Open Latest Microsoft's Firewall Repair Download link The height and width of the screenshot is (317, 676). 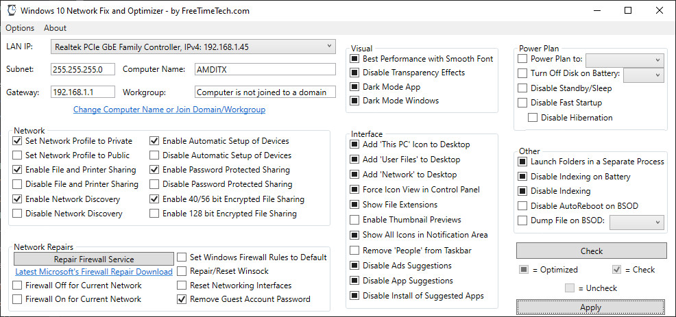pyautogui.click(x=93, y=272)
